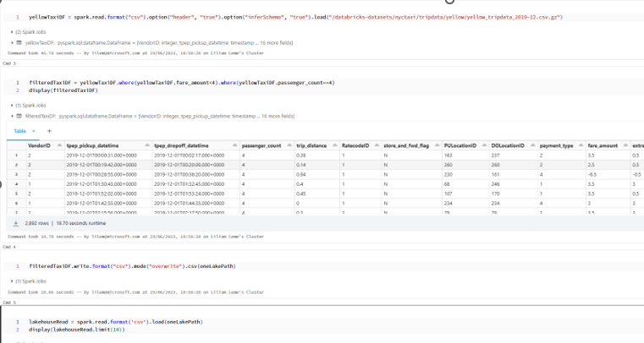Image resolution: width=644 pixels, height=343 pixels.
Task: Download the 2,892 rows result
Action: click(15, 223)
